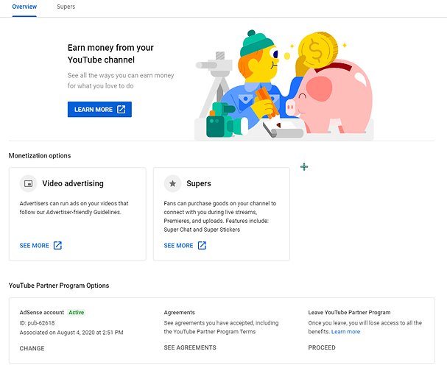Click the Supers star icon
Screen dimensions: 447x368
click(x=172, y=184)
